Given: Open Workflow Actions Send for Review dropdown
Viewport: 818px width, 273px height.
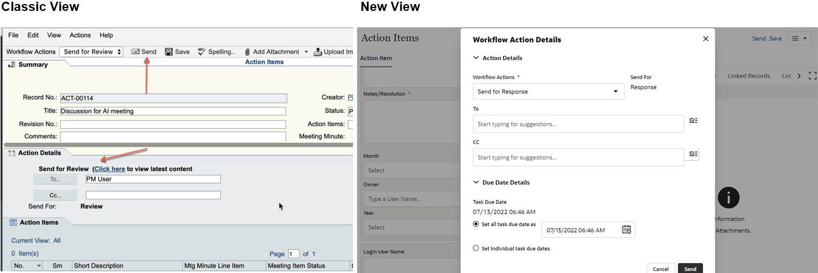Looking at the screenshot, I should click(x=91, y=52).
